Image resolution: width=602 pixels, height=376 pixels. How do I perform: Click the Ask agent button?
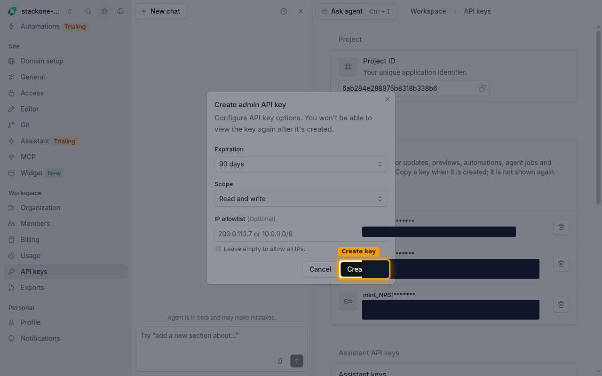(x=356, y=11)
